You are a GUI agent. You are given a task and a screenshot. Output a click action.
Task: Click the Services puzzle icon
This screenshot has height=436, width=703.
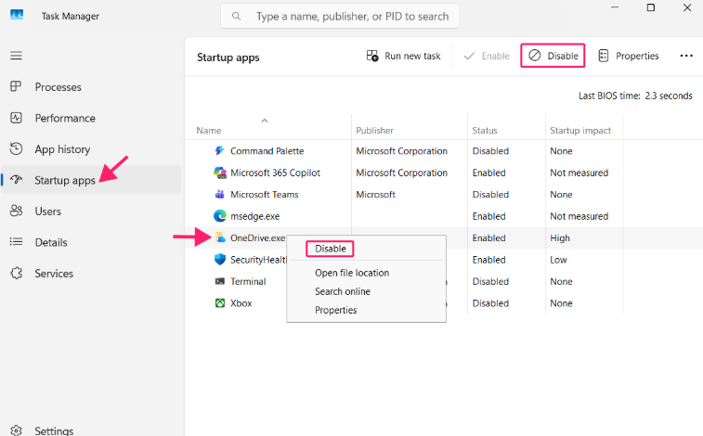pos(17,273)
